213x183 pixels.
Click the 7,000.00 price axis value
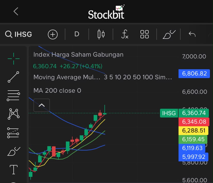(x=194, y=56)
